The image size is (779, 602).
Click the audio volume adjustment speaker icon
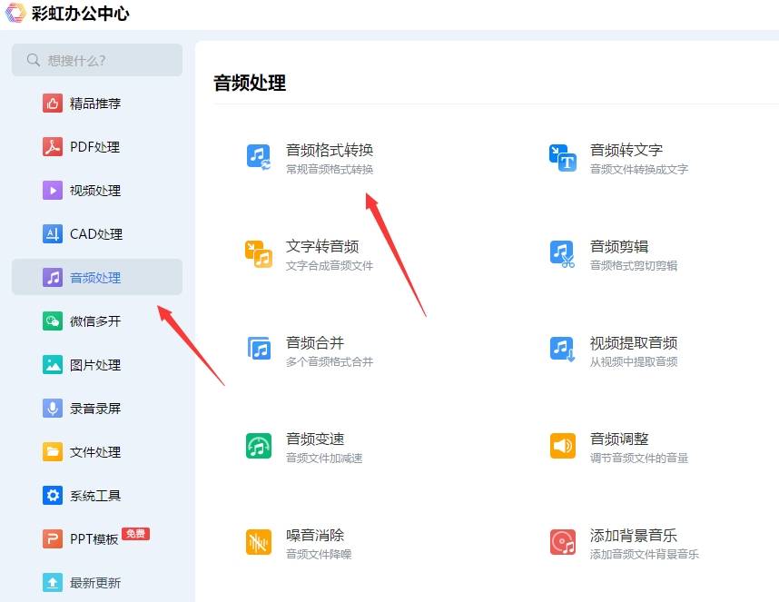point(563,446)
